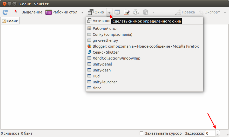229x137 pixels.
Task: Choose Рабочий стол in the window list
Action: [x=145, y=28]
